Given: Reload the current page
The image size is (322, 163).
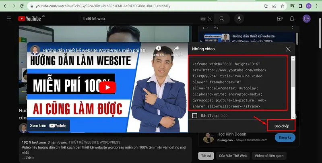Looking at the screenshot, I should click(x=22, y=6).
